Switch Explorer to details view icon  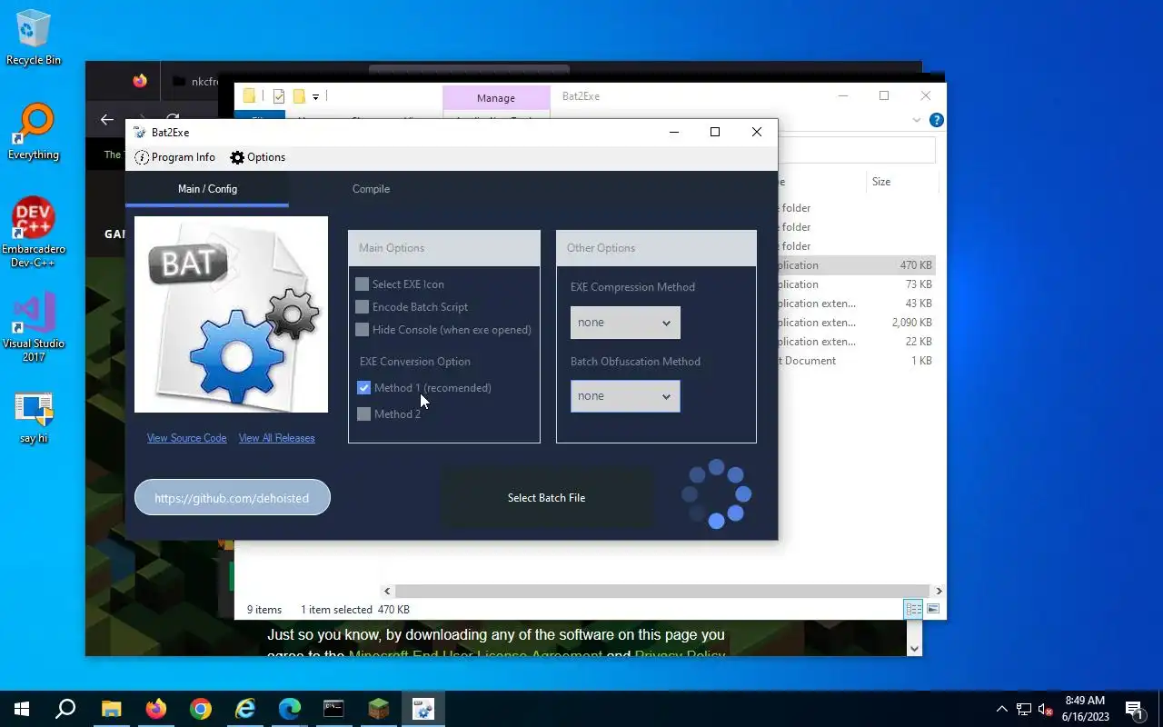[913, 609]
